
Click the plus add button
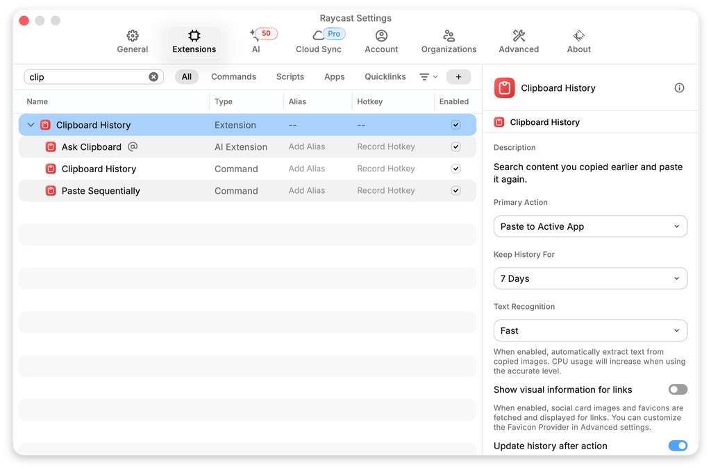(458, 77)
